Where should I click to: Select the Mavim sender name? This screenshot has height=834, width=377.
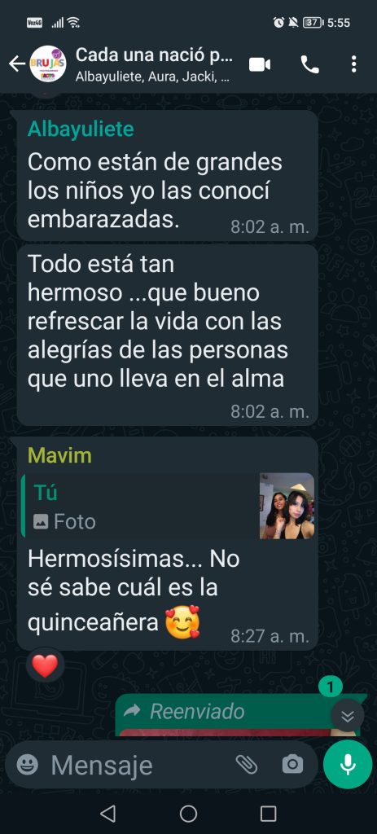(x=59, y=455)
